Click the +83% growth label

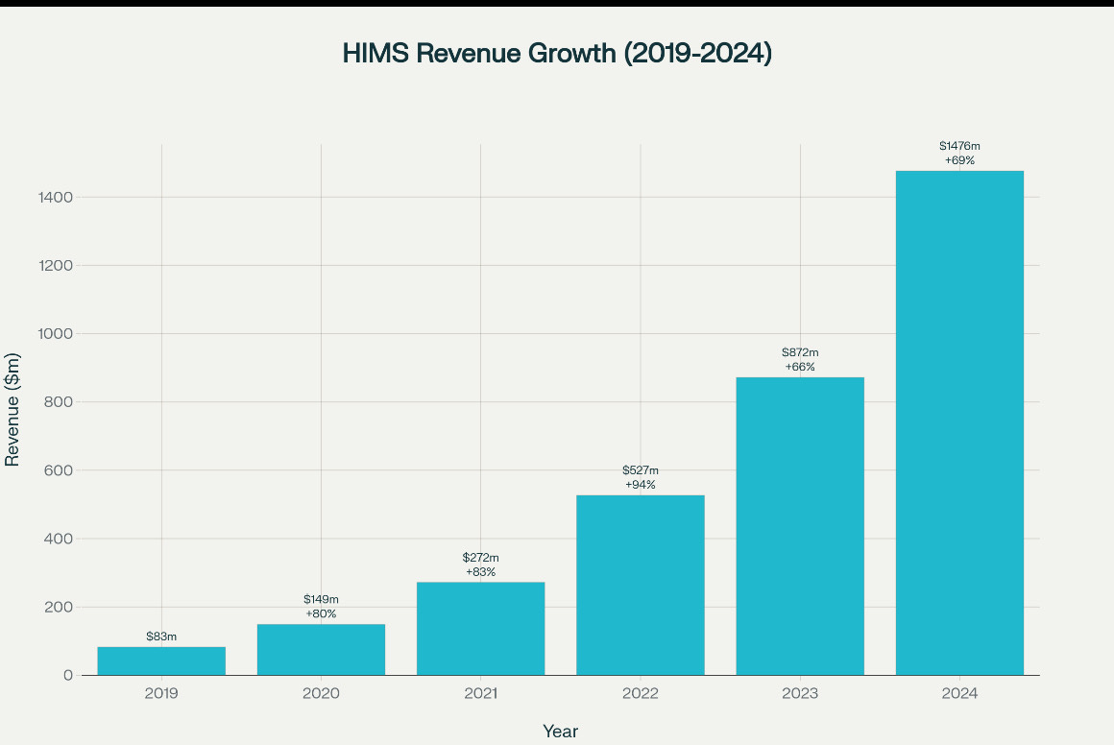(481, 572)
